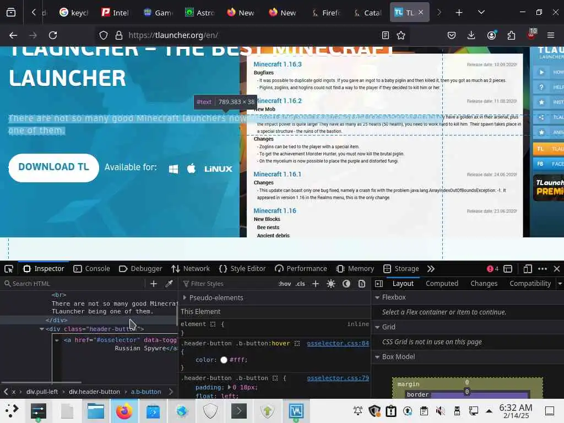The height and width of the screenshot is (423, 564).
Task: Open osselector.css:84 source link
Action: (x=338, y=344)
